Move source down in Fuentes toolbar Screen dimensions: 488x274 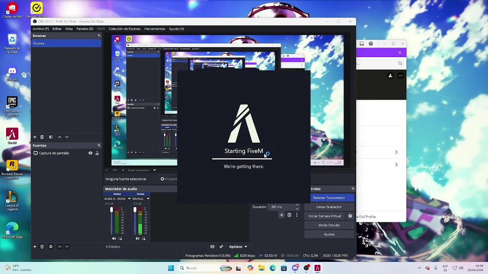click(67, 247)
